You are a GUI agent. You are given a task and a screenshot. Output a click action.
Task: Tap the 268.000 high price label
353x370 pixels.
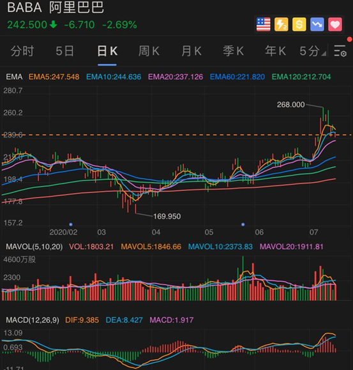(291, 105)
